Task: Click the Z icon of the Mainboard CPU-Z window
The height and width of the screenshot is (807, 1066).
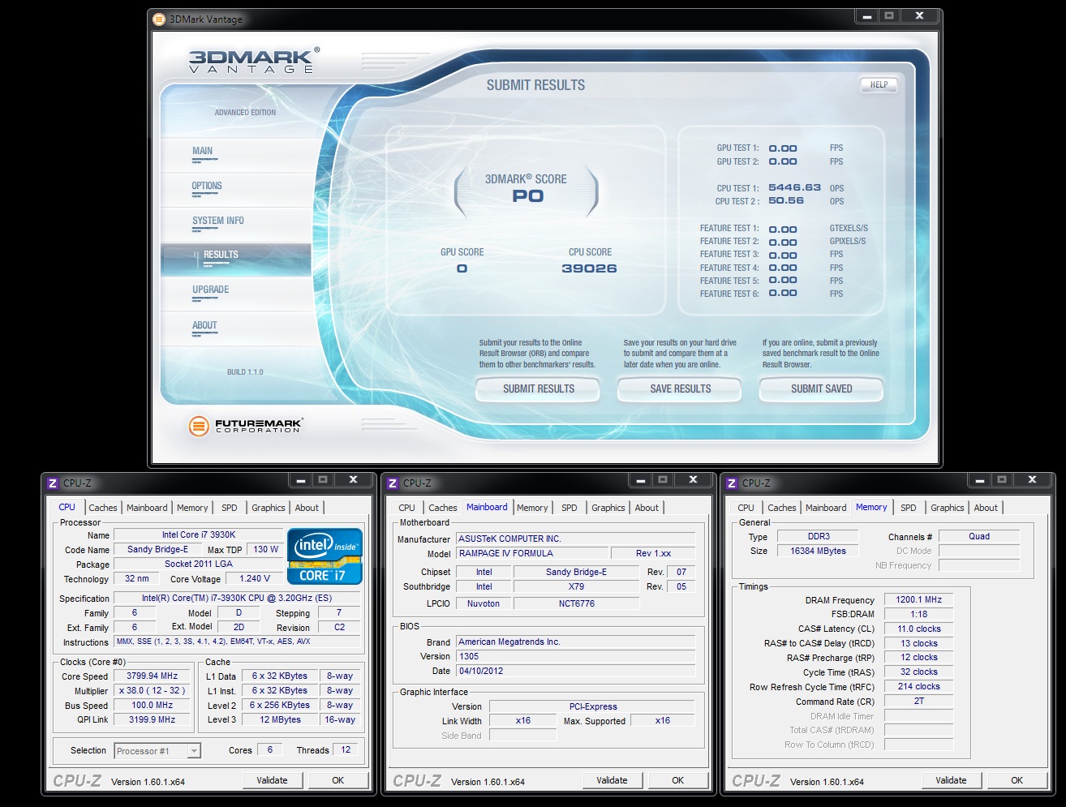Action: tap(393, 483)
